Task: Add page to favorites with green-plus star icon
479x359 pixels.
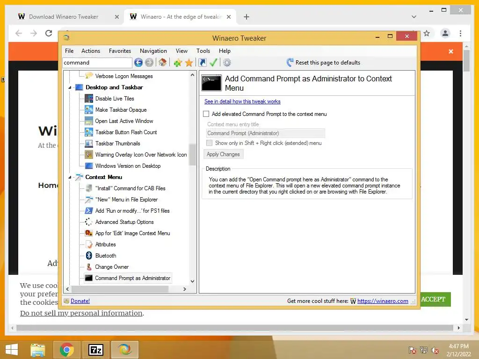Action: point(178,63)
